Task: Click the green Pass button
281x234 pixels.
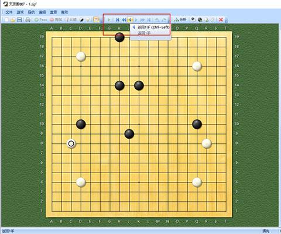Action: [x=41, y=20]
